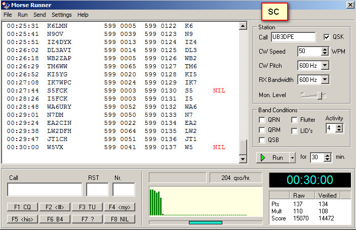Expand the RX Bandwidth dropdown
This screenshot has height=230, width=356.
(325, 79)
